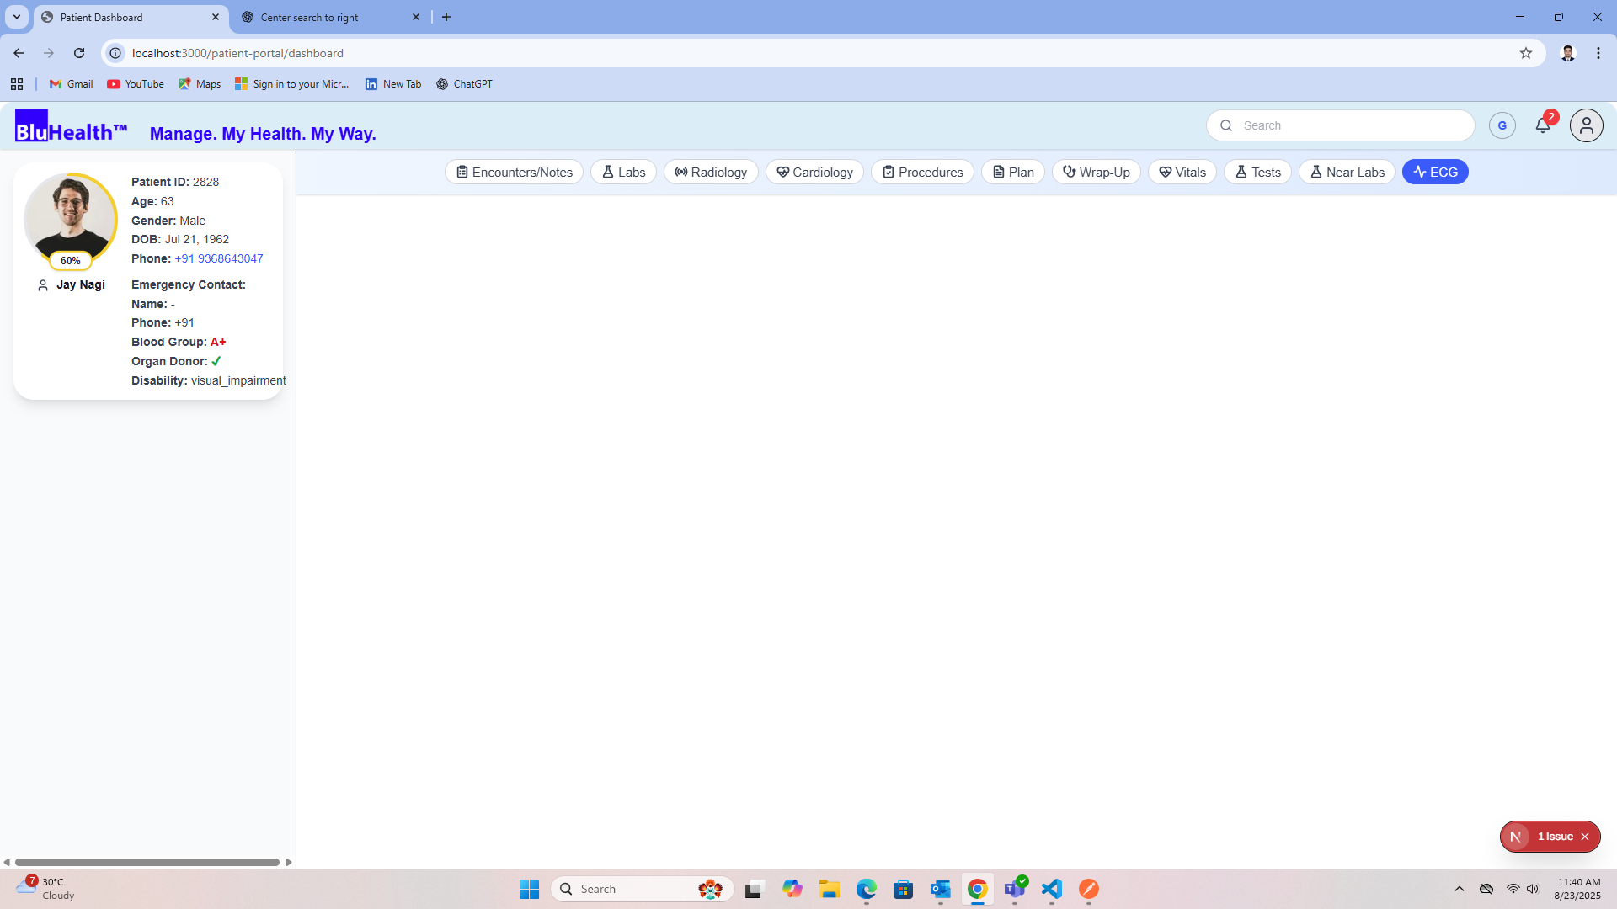Dismiss the 1 Issue badge with X
Image resolution: width=1617 pixels, height=909 pixels.
pyautogui.click(x=1585, y=837)
